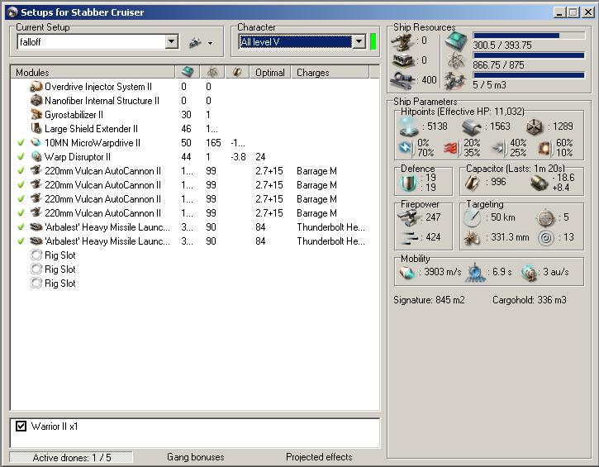Click the EM resistance icon
This screenshot has height=467, width=599.
pyautogui.click(x=406, y=147)
